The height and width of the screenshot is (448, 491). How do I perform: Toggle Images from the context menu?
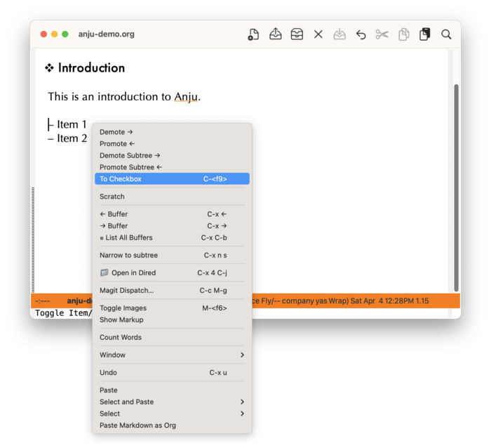pyautogui.click(x=172, y=308)
